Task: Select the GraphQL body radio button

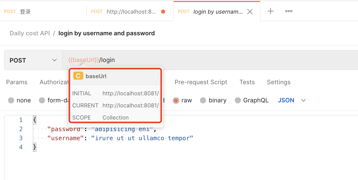Action: (238, 100)
